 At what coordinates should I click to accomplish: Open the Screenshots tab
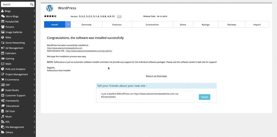[x=152, y=25]
